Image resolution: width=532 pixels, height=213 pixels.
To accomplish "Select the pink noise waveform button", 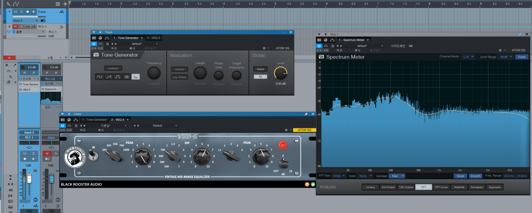I will 135,77.
